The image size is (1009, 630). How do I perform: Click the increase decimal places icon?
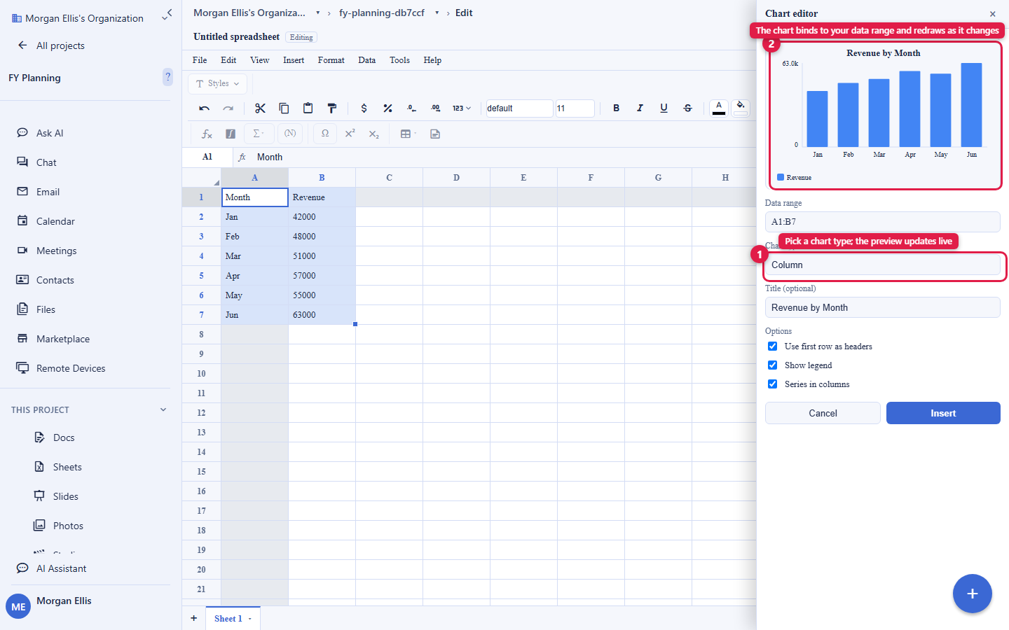[x=435, y=108]
